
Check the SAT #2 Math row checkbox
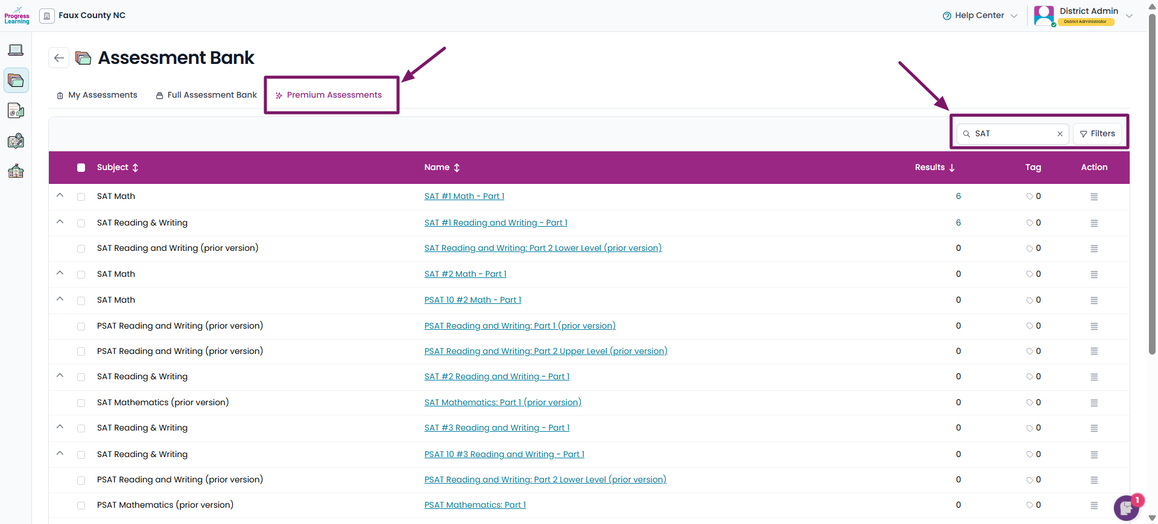81,274
